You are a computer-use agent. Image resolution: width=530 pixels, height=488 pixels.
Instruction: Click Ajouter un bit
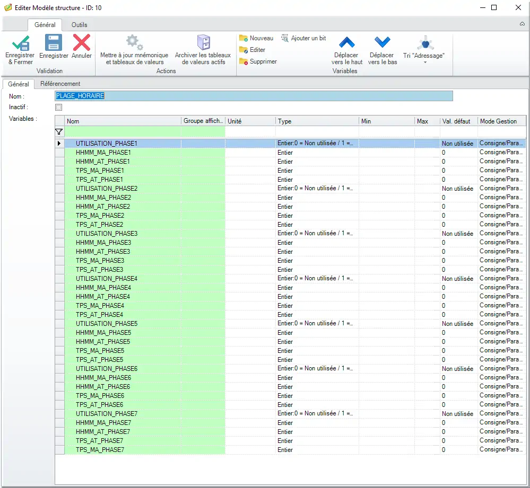click(303, 38)
